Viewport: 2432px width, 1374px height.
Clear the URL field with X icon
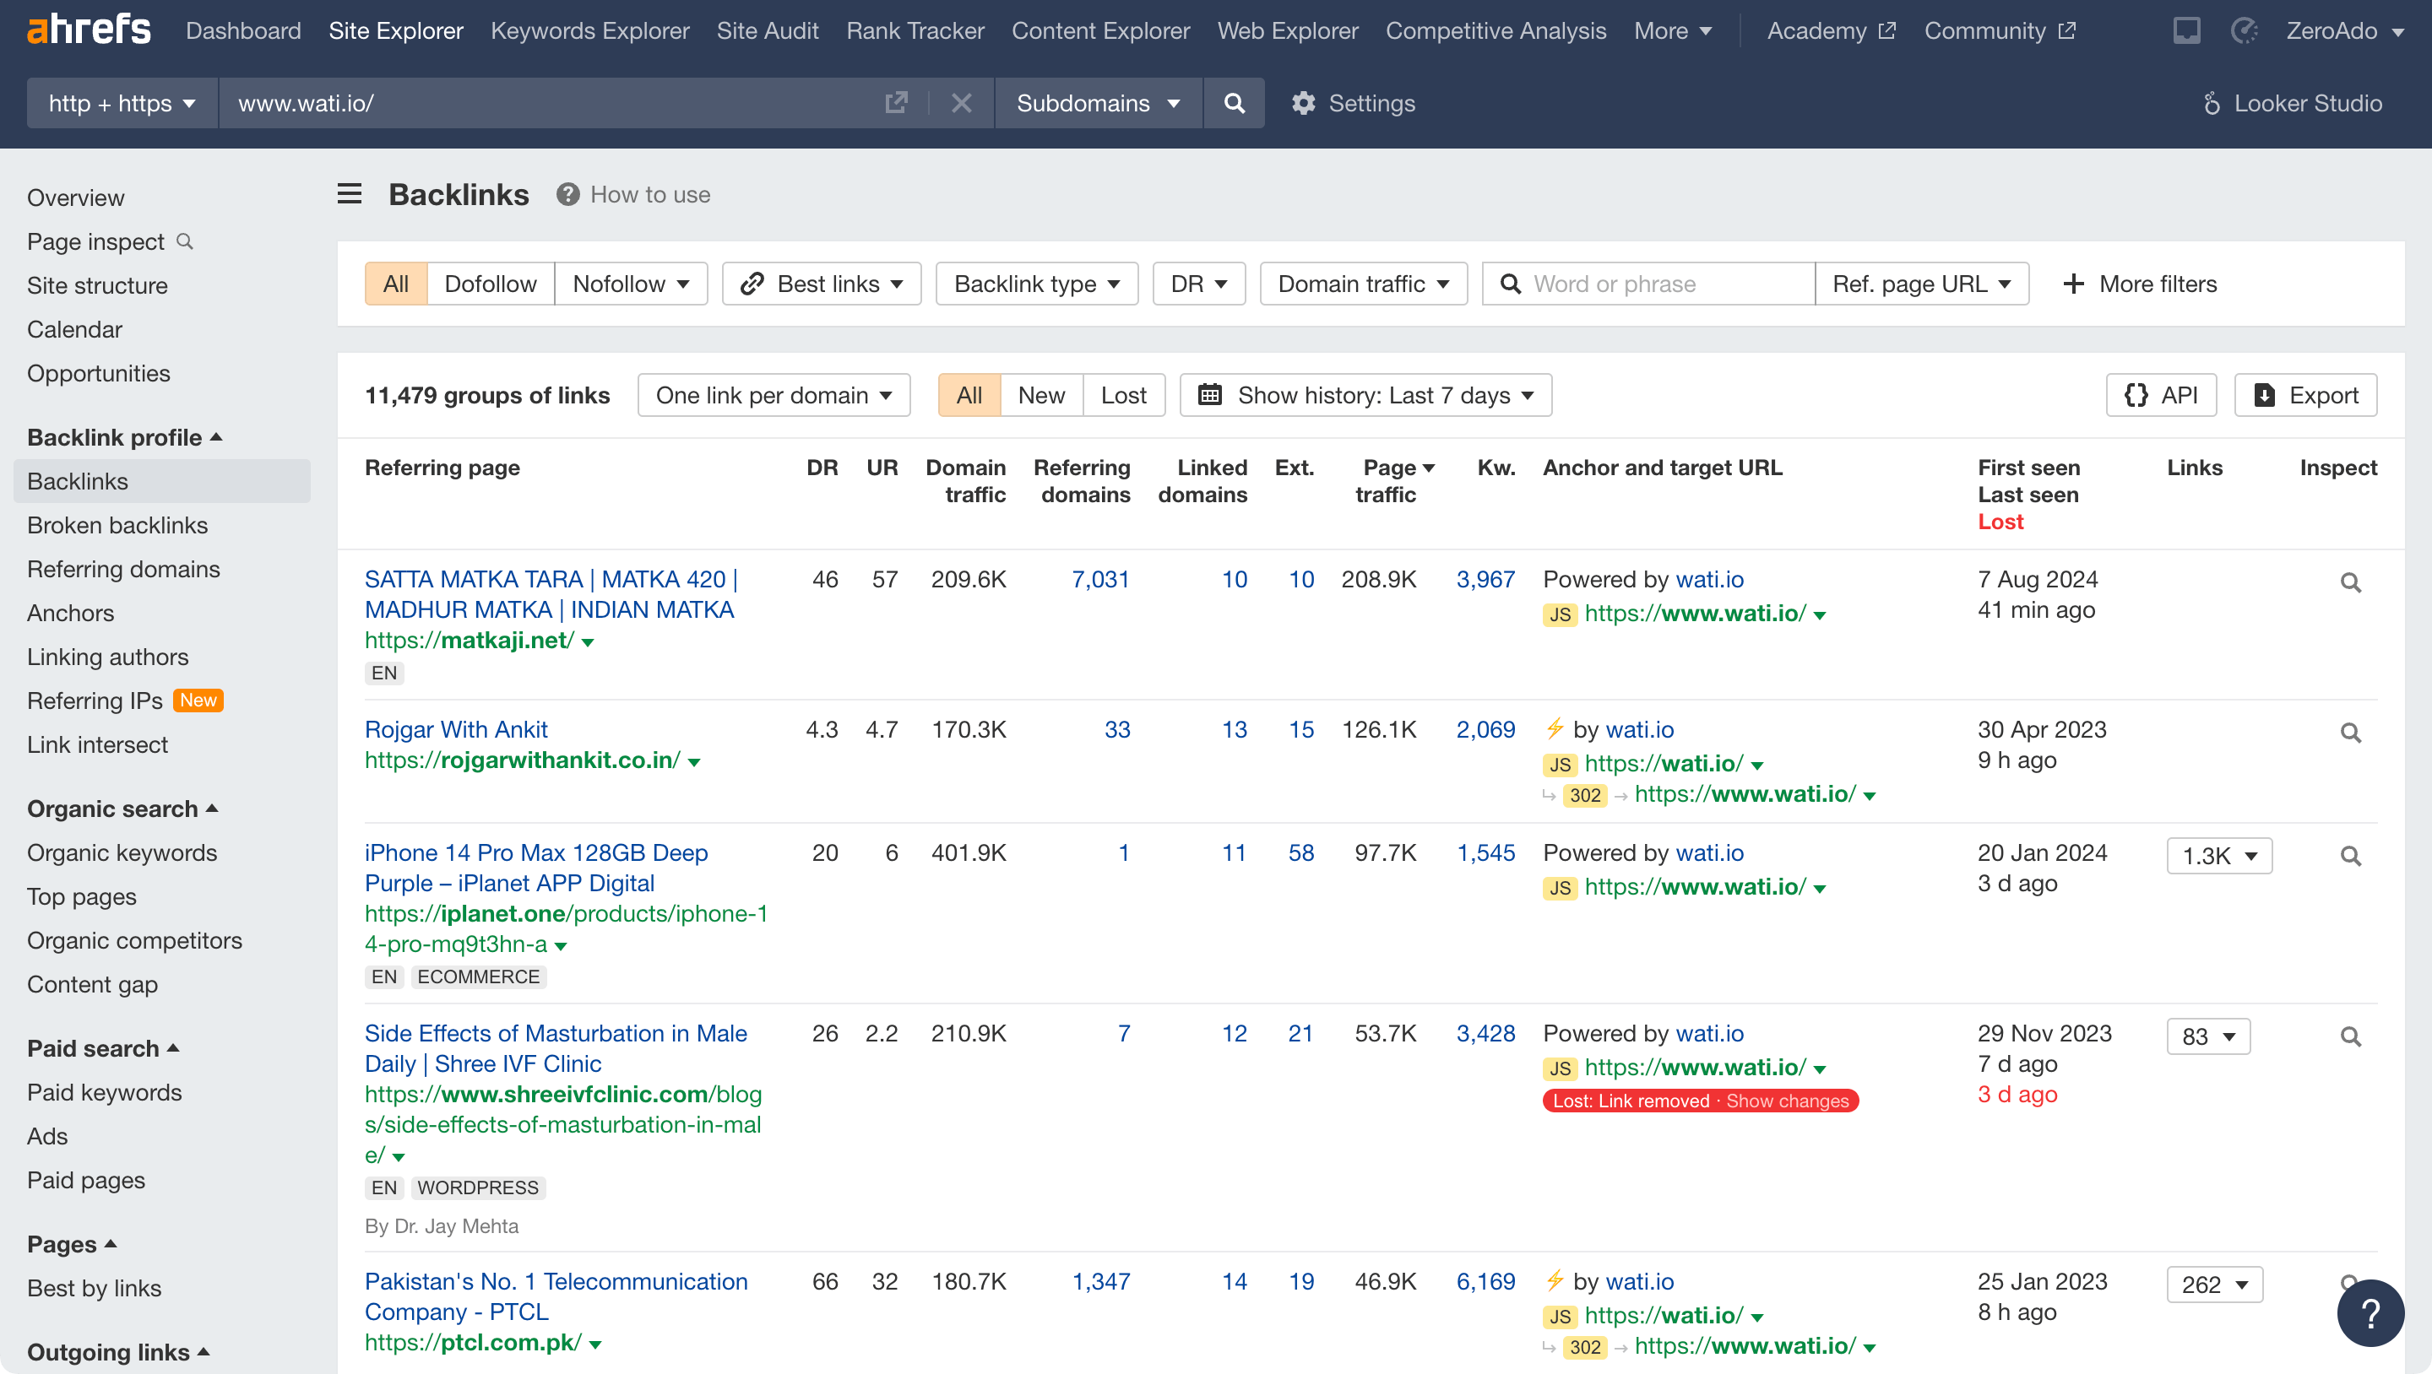961,103
